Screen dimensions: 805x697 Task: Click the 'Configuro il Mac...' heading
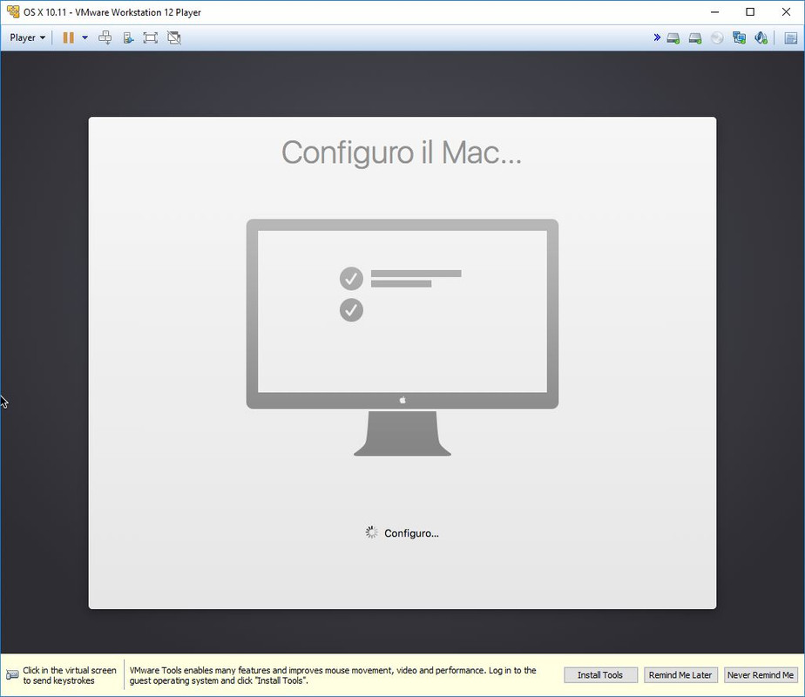(402, 153)
